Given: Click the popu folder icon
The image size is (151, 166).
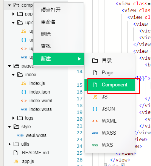Looking at the screenshot, I should coord(20,14).
